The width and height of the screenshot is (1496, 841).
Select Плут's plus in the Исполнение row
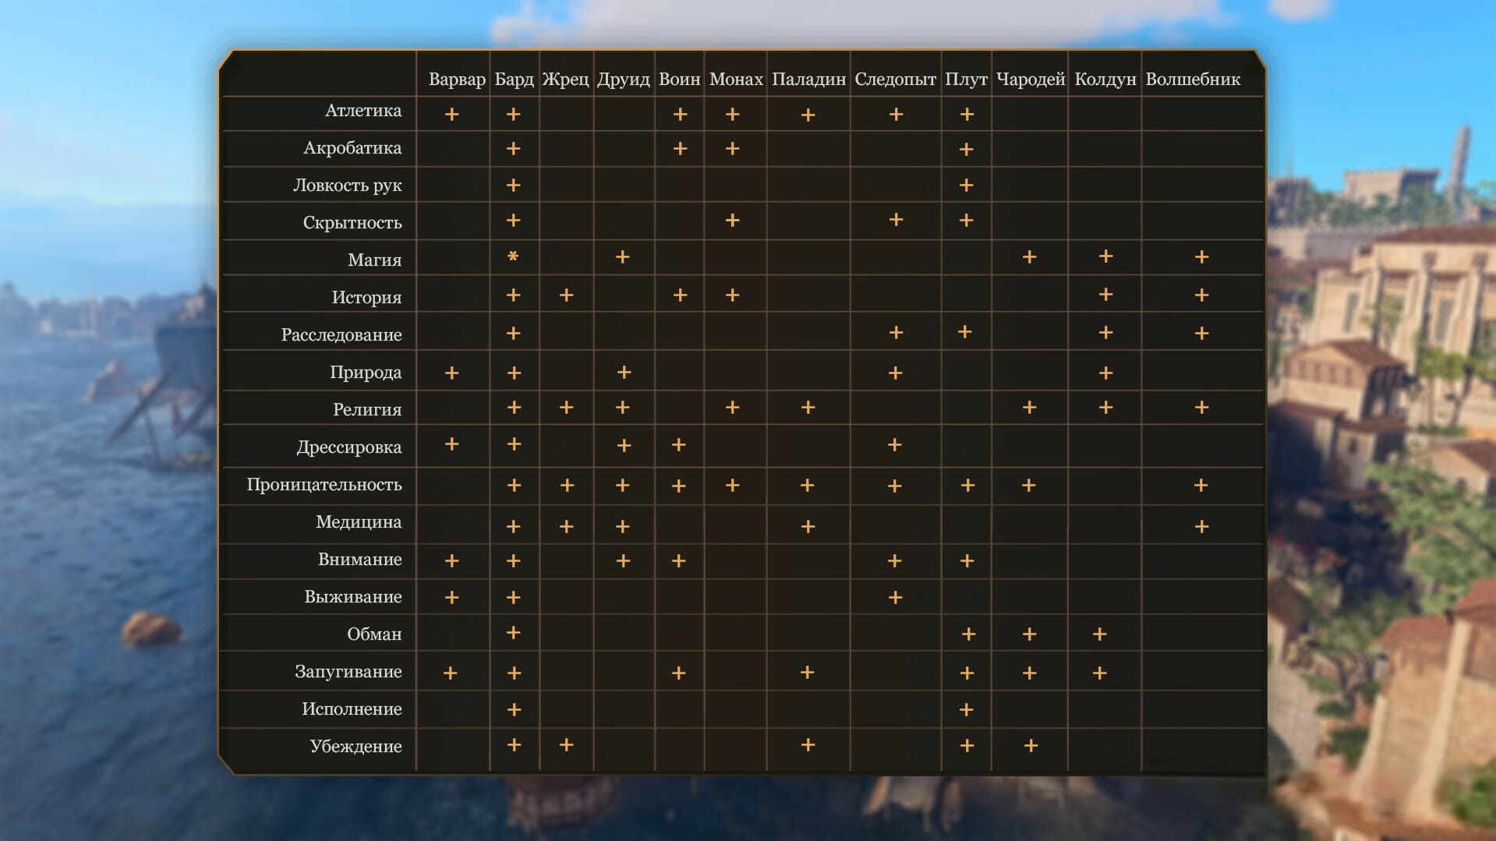(x=967, y=710)
